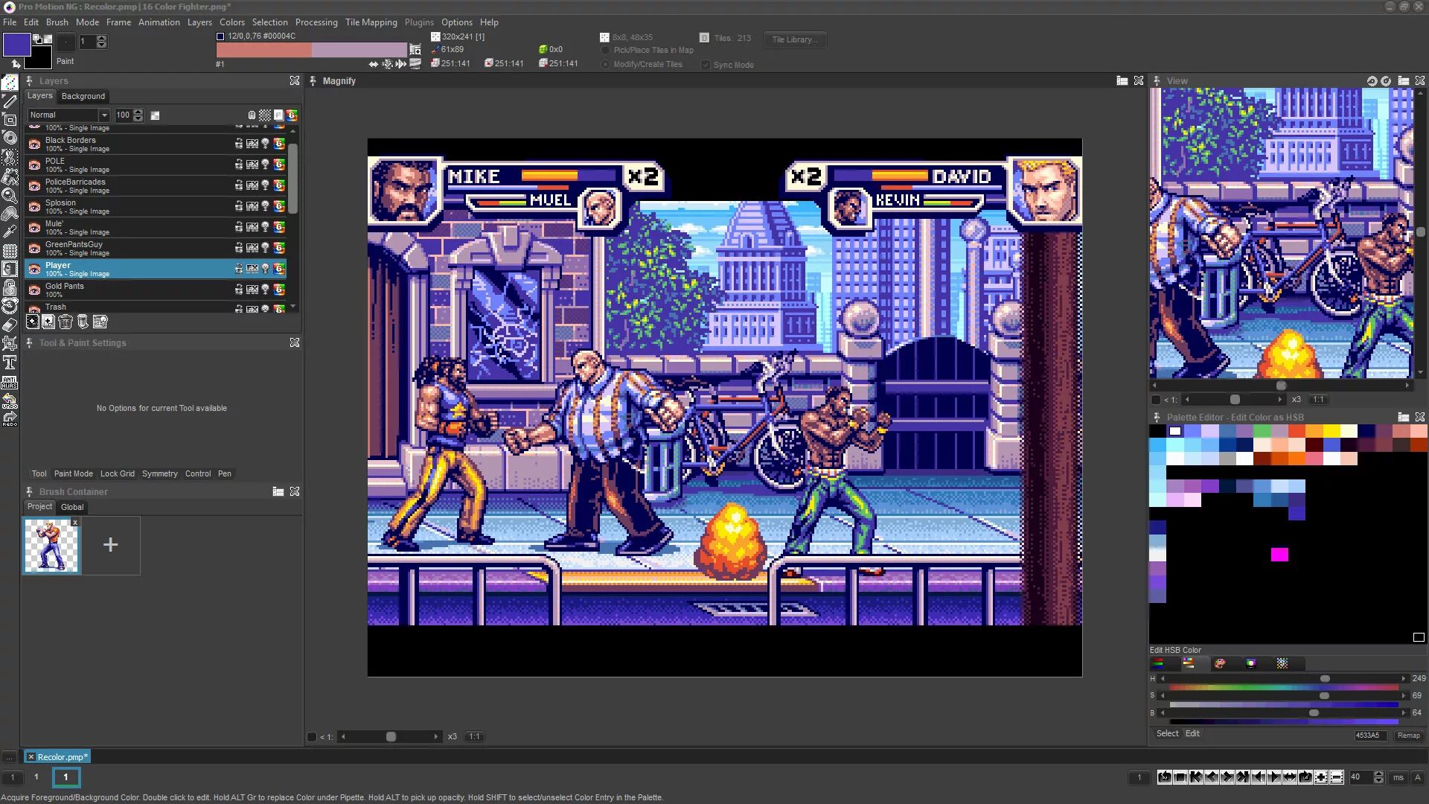Click the Tile Library button
This screenshot has width=1429, height=804.
coord(794,39)
